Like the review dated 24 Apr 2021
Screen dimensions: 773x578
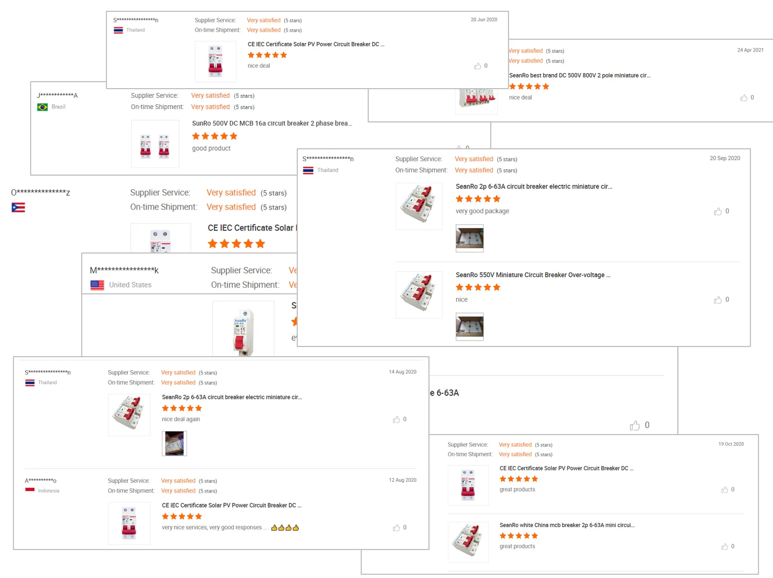pyautogui.click(x=743, y=98)
